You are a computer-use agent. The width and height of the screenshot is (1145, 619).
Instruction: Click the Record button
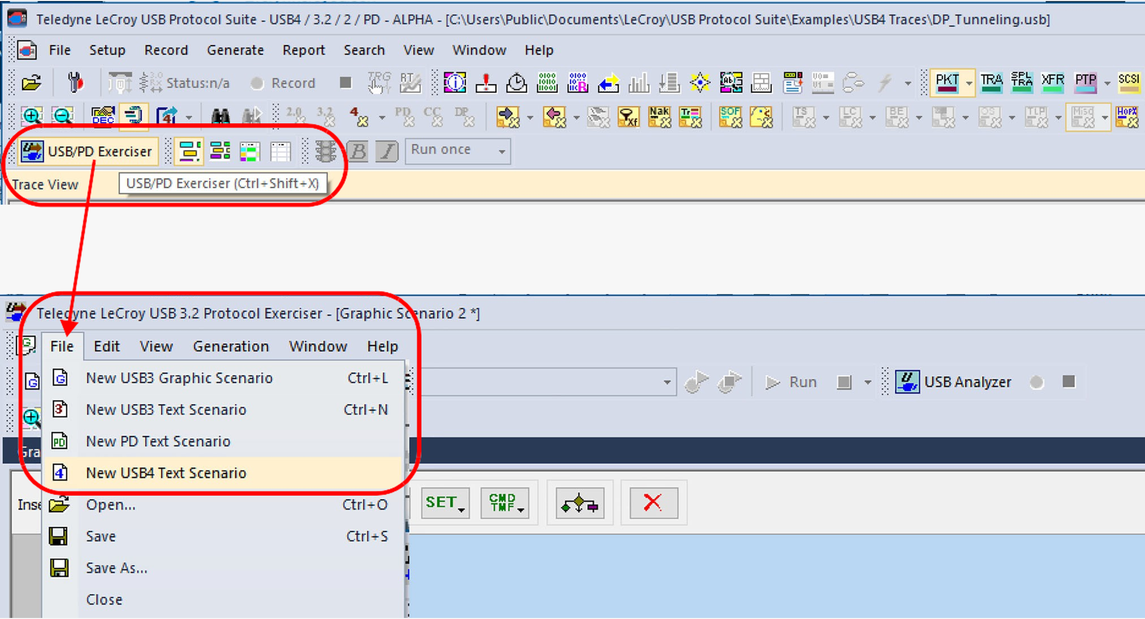click(282, 83)
